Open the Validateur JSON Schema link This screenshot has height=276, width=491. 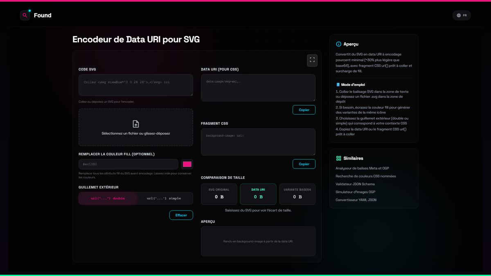pyautogui.click(x=355, y=184)
